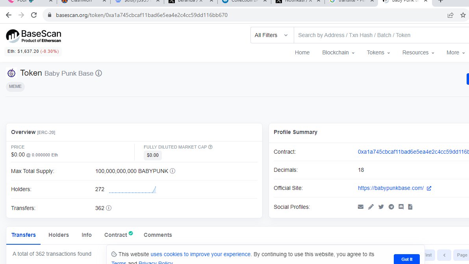The width and height of the screenshot is (469, 264).
Task: Bookmark page with the star icon
Action: (463, 15)
